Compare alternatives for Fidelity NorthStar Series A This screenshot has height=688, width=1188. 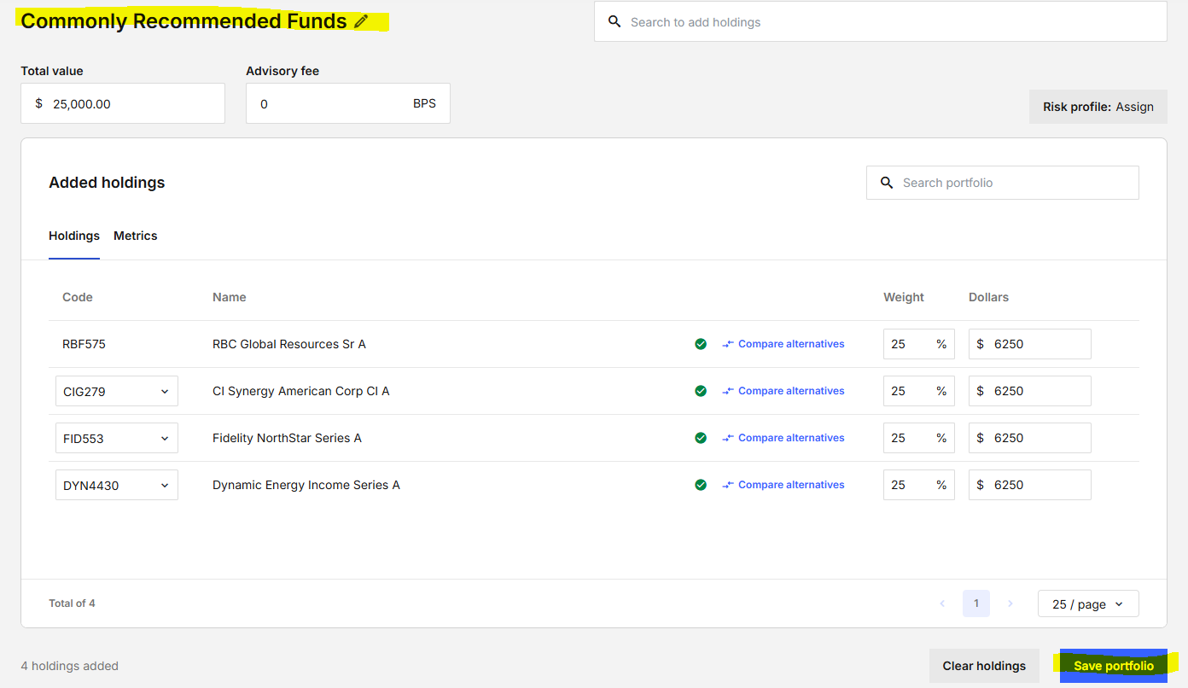[783, 438]
